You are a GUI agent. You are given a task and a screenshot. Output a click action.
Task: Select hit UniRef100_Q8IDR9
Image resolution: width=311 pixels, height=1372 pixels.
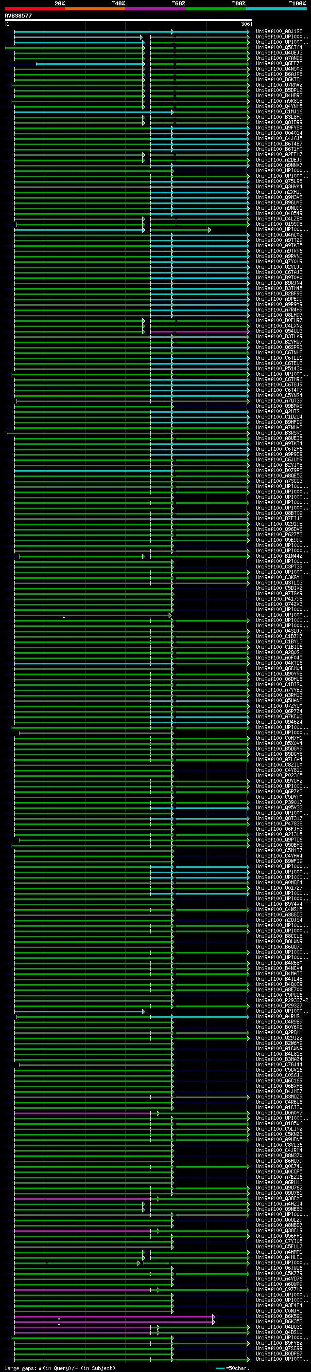tap(279, 122)
